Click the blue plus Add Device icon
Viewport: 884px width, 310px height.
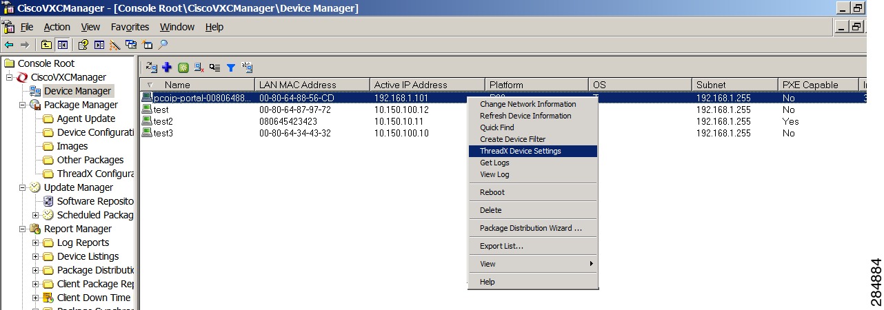(167, 68)
